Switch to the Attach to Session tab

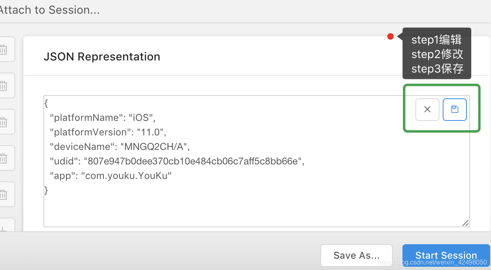[50, 10]
